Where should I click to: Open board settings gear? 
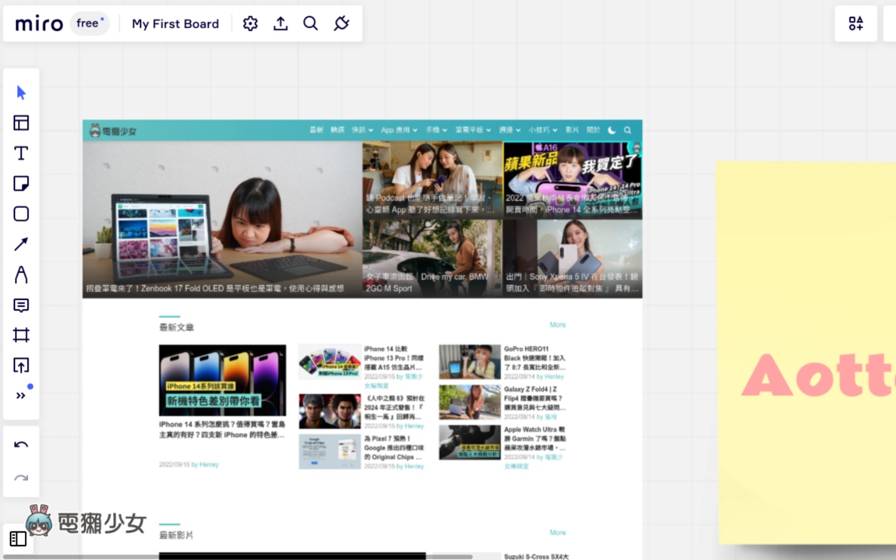tap(250, 24)
